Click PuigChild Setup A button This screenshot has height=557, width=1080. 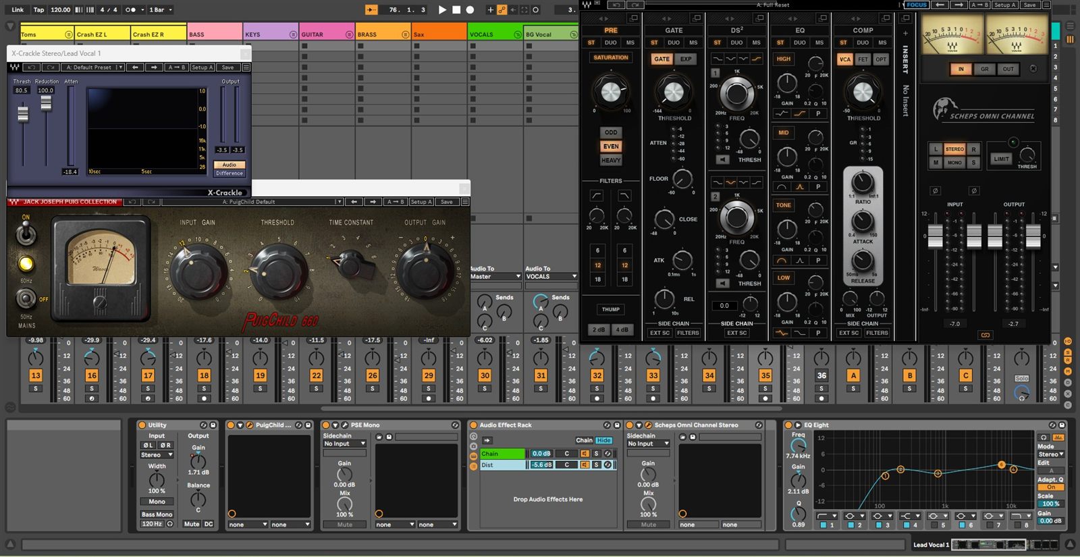pos(420,202)
